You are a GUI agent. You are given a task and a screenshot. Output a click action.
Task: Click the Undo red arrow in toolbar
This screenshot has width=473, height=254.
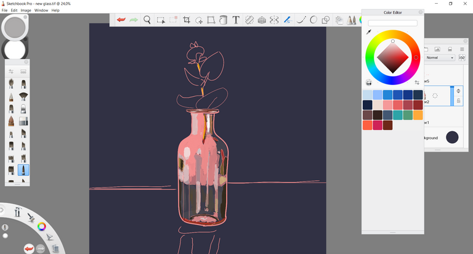(121, 20)
